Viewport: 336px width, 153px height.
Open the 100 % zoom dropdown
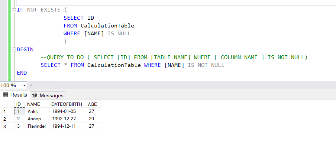pos(24,85)
